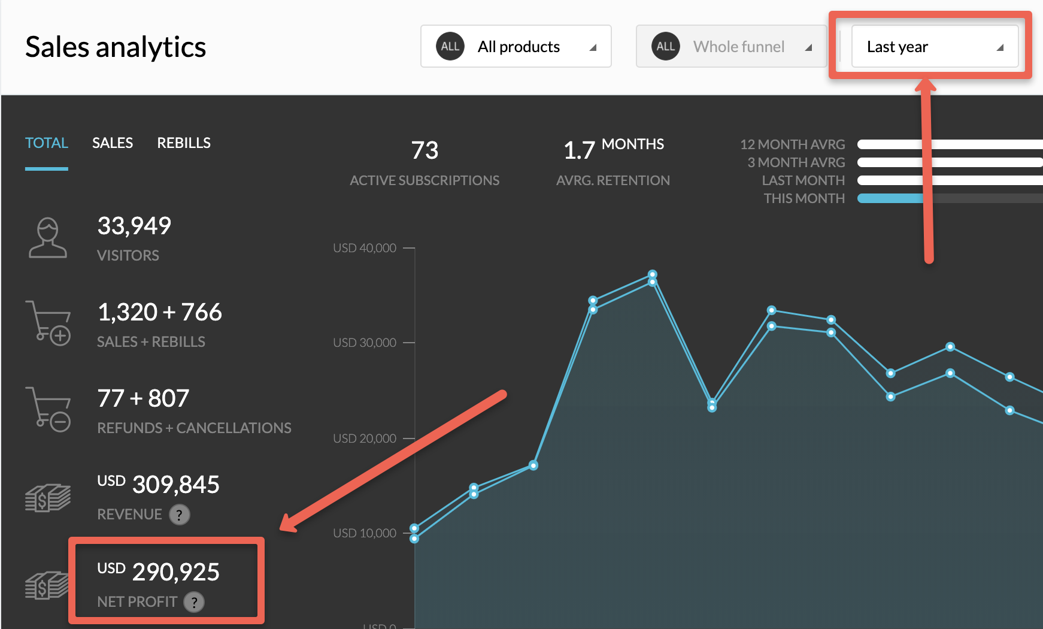Screen dimensions: 1043x629
Task: Click the USD 20,000 axis label
Action: [365, 439]
